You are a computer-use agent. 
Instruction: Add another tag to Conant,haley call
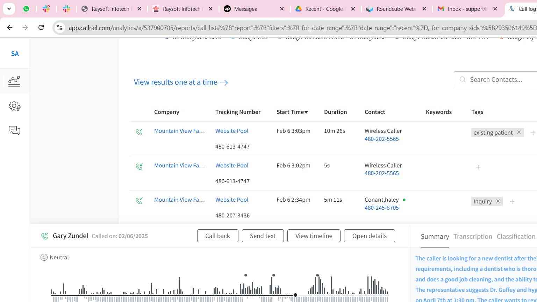(512, 202)
